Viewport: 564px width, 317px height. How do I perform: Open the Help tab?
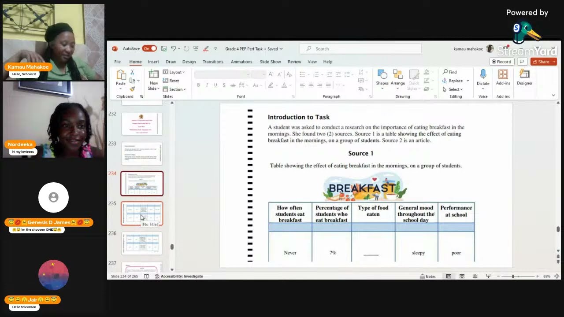(328, 62)
